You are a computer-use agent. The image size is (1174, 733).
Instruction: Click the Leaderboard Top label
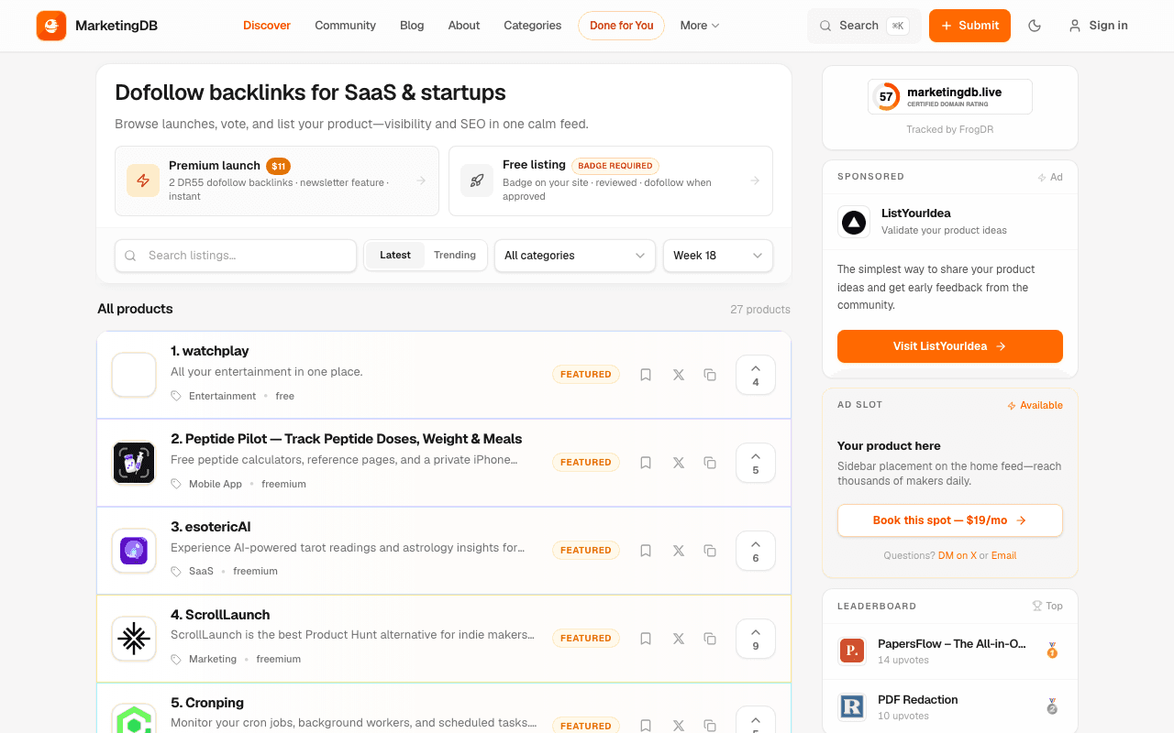tap(1047, 606)
